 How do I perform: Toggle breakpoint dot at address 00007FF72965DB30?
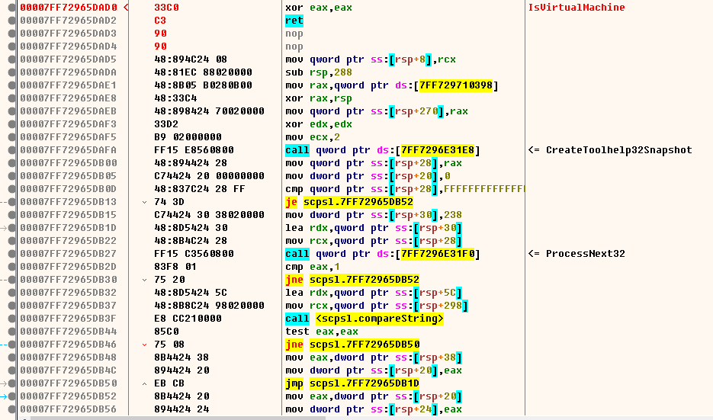coord(12,280)
